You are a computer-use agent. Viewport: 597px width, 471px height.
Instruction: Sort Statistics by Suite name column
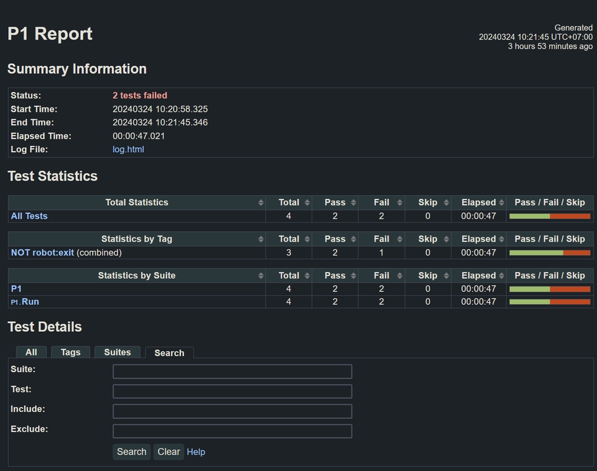coord(137,275)
